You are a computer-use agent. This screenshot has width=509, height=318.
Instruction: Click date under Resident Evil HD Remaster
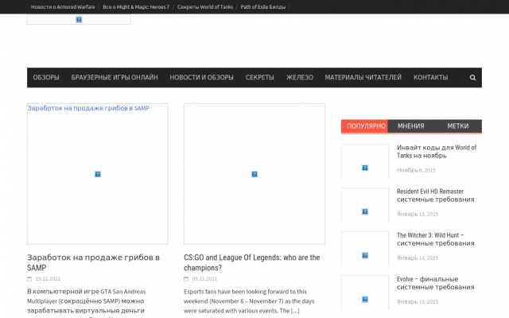coord(418,214)
